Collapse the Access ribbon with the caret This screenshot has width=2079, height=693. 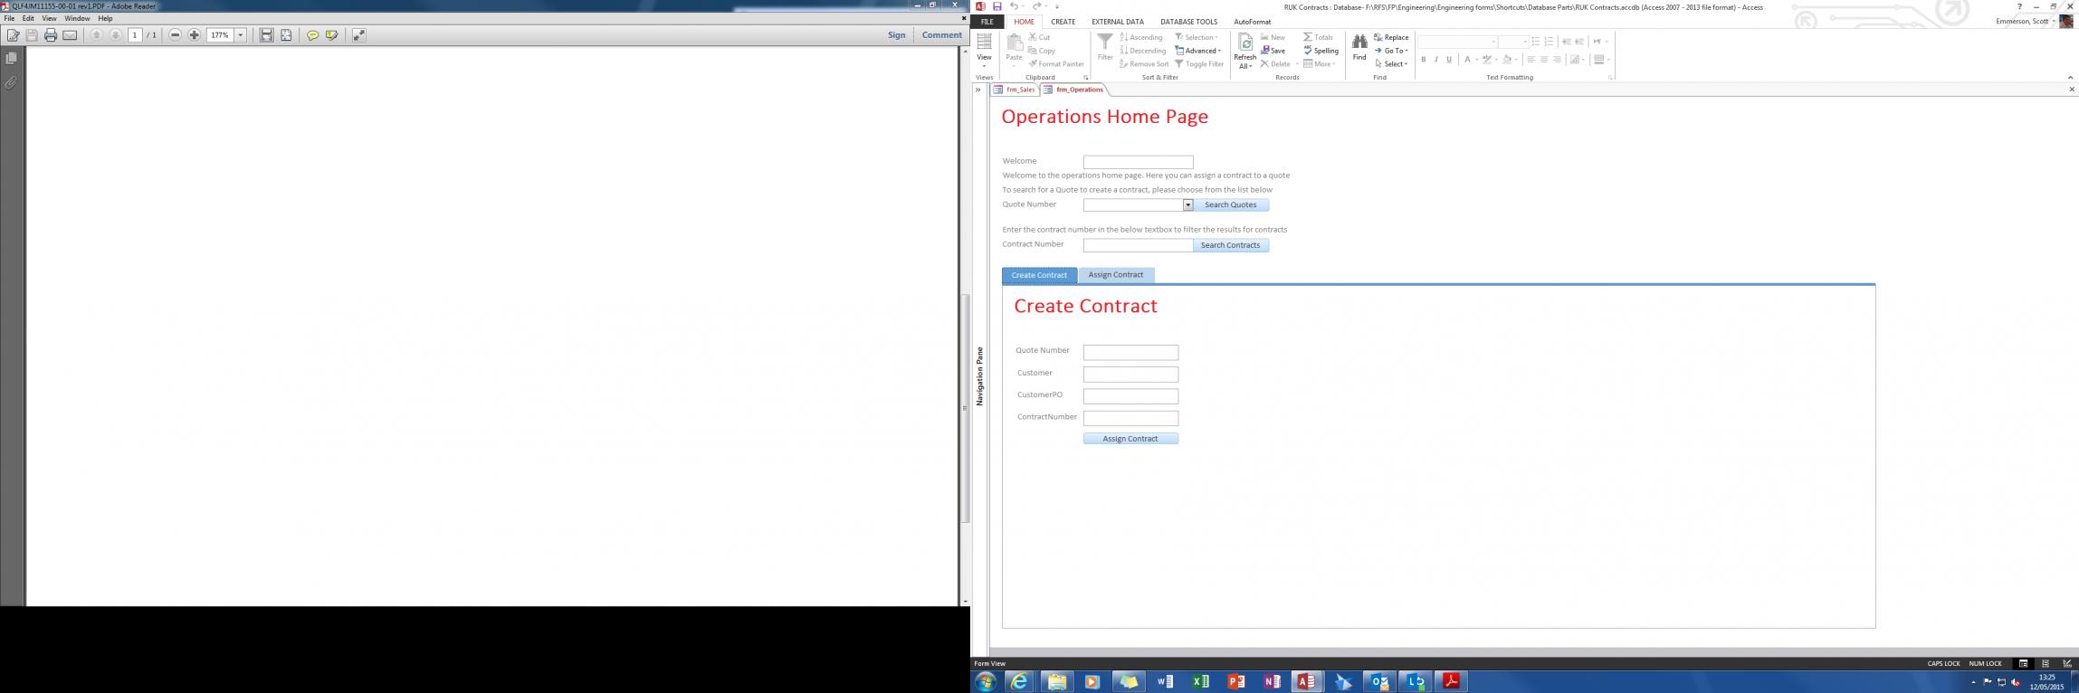(2070, 78)
